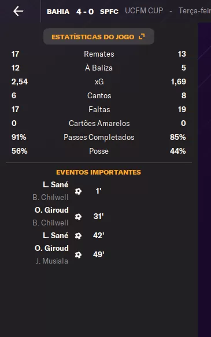The width and height of the screenshot is (211, 337).
Task: Click SPFC team name in header
Action: pyautogui.click(x=109, y=12)
